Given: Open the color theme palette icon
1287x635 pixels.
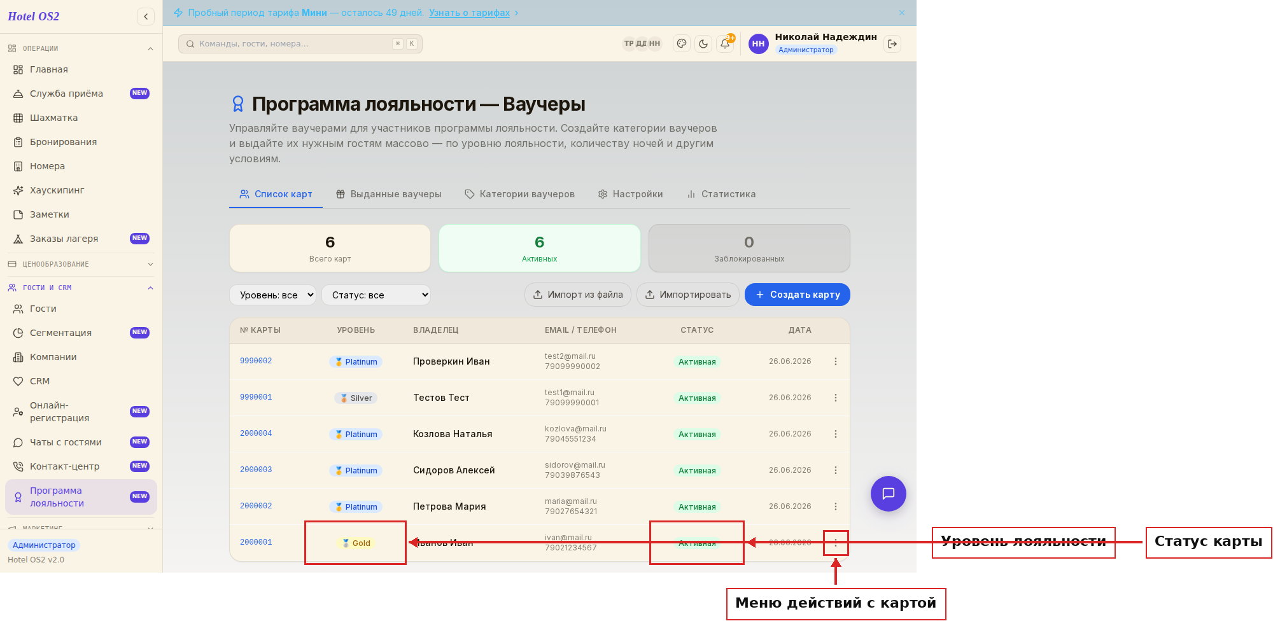Looking at the screenshot, I should click(x=682, y=44).
